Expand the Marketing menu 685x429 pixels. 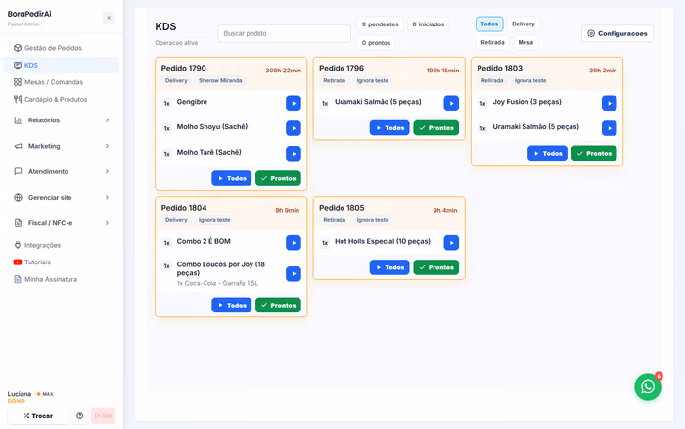61,146
